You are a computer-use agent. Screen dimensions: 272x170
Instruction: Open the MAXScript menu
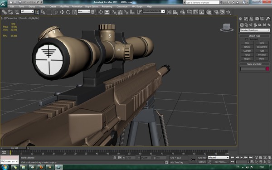(137, 7)
